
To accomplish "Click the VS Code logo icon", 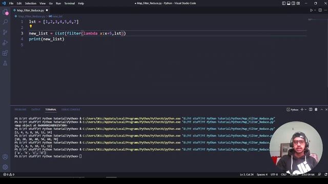I will pyautogui.click(x=4, y=3).
